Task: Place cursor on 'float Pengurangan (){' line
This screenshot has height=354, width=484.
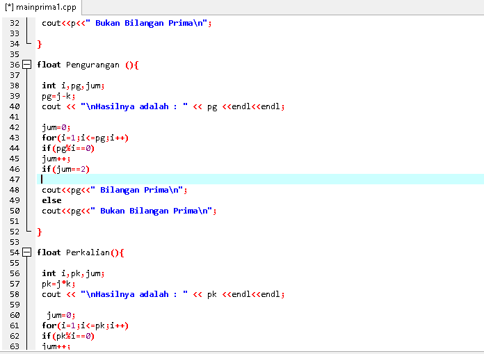Action: (x=88, y=65)
